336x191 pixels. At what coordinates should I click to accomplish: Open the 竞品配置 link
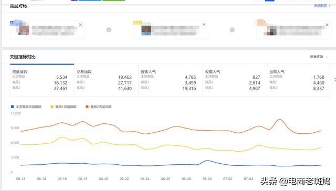pyautogui.click(x=320, y=6)
